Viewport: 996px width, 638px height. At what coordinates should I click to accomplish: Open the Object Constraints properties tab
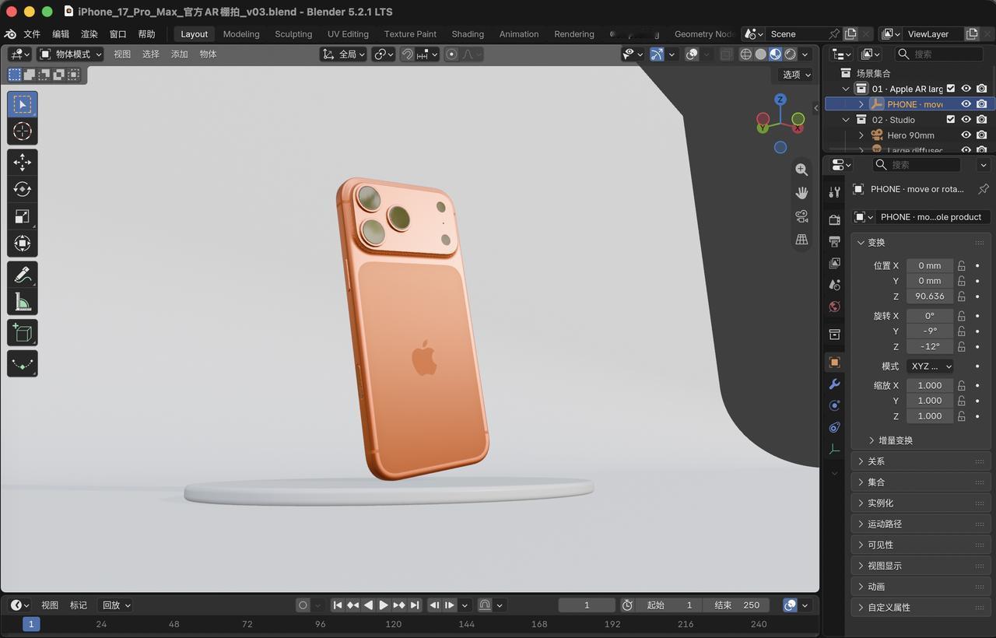[835, 427]
